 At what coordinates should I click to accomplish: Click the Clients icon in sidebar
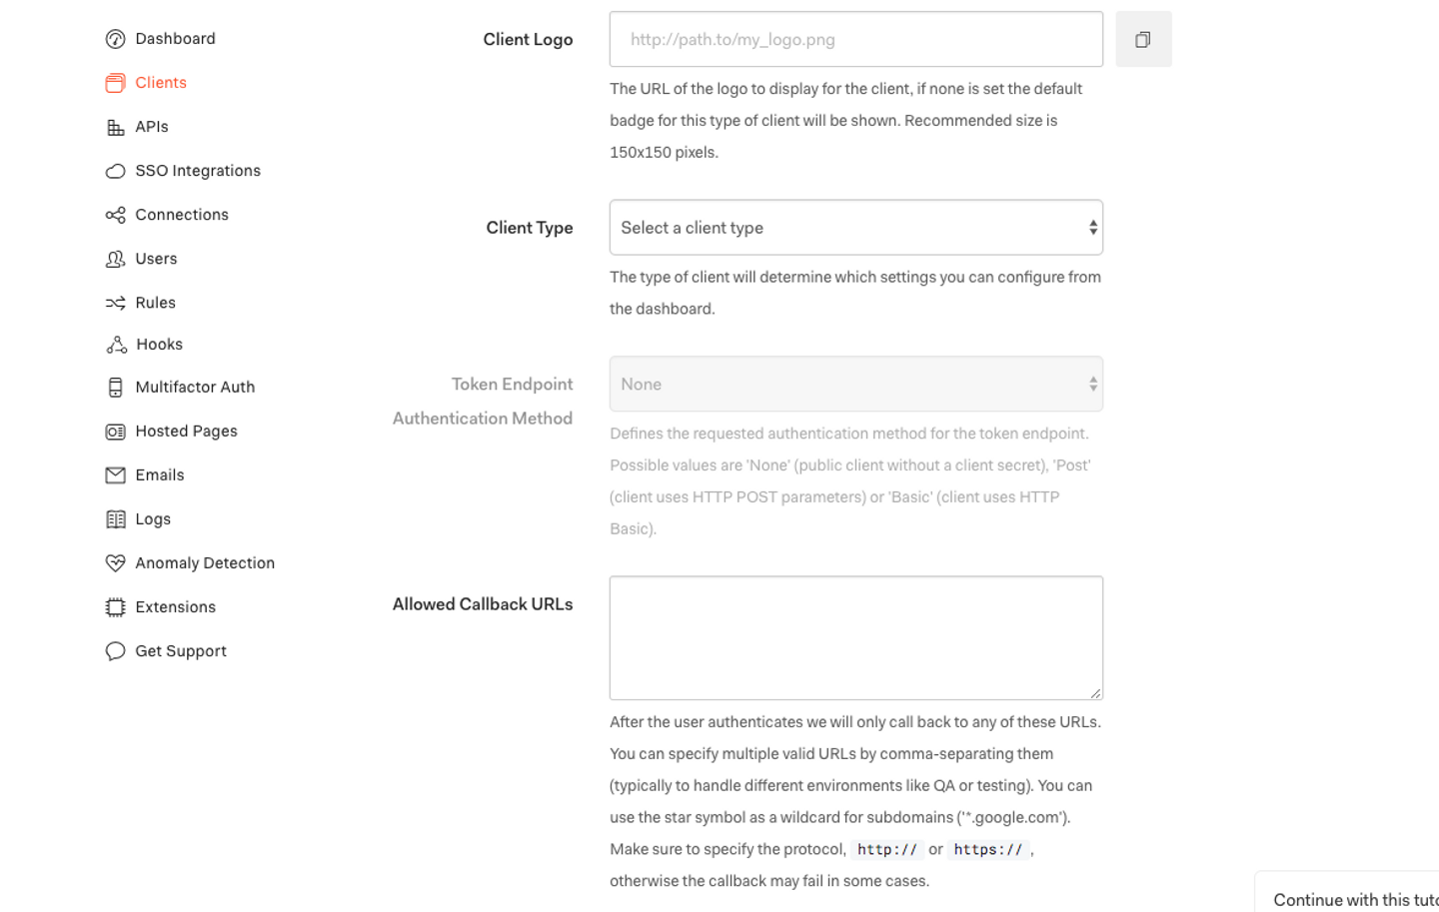click(x=115, y=83)
